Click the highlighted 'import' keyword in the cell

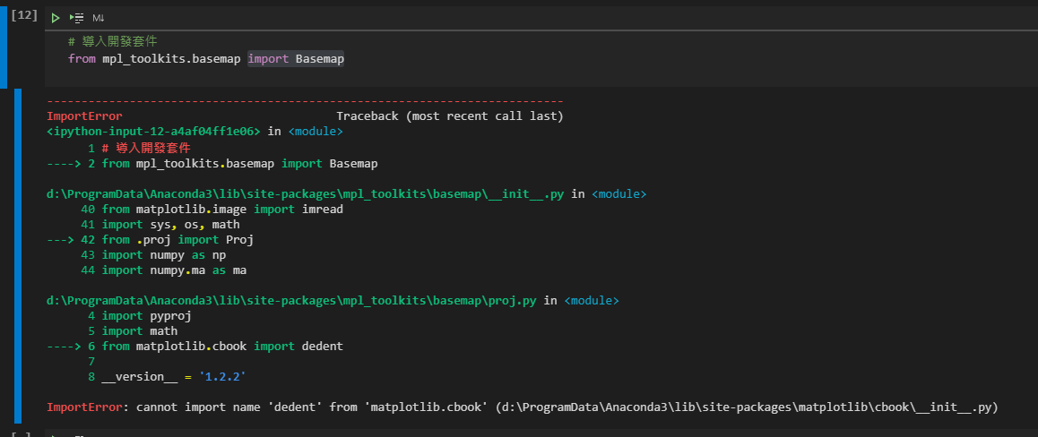268,59
